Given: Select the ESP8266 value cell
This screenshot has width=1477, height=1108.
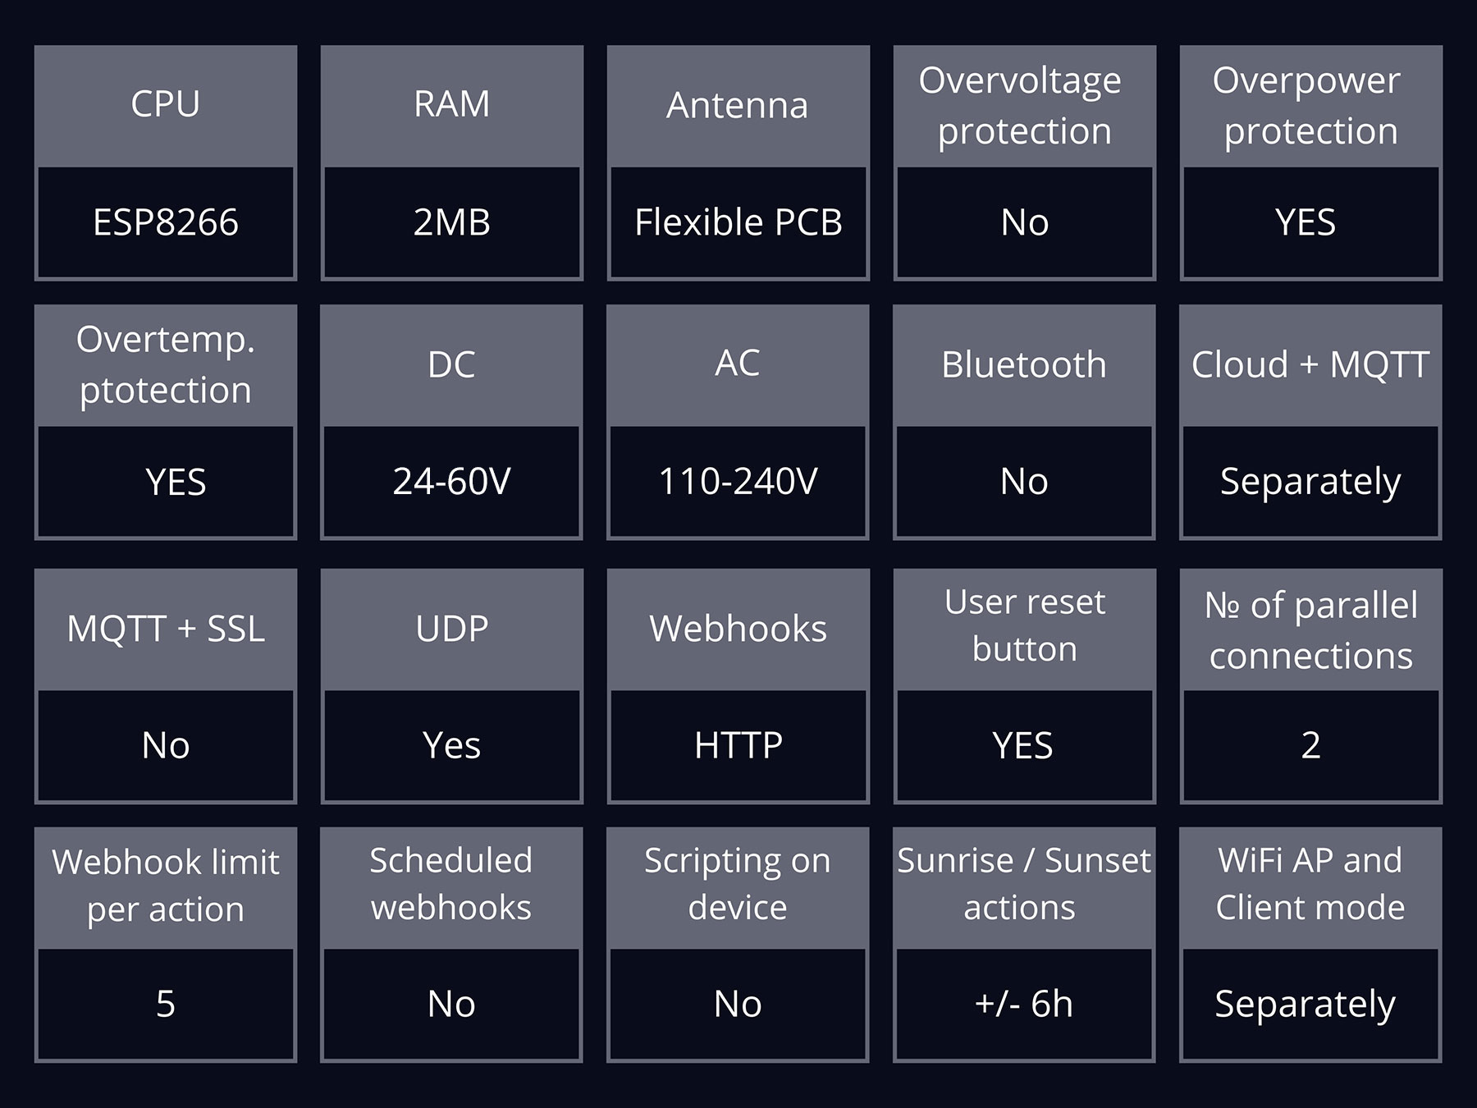Looking at the screenshot, I should tap(166, 222).
